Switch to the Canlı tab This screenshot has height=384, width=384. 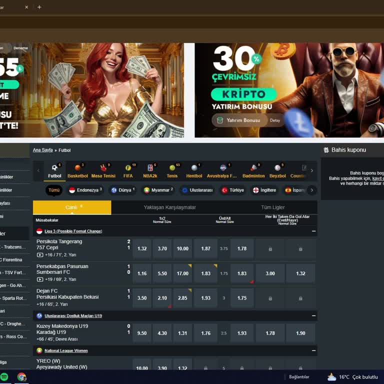coord(72,207)
